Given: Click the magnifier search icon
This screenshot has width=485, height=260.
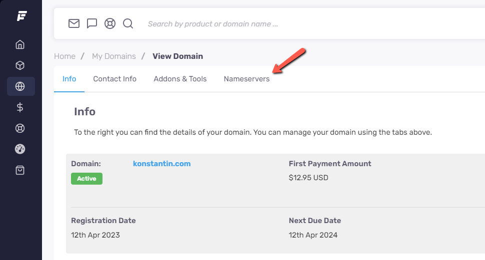Looking at the screenshot, I should [x=128, y=23].
